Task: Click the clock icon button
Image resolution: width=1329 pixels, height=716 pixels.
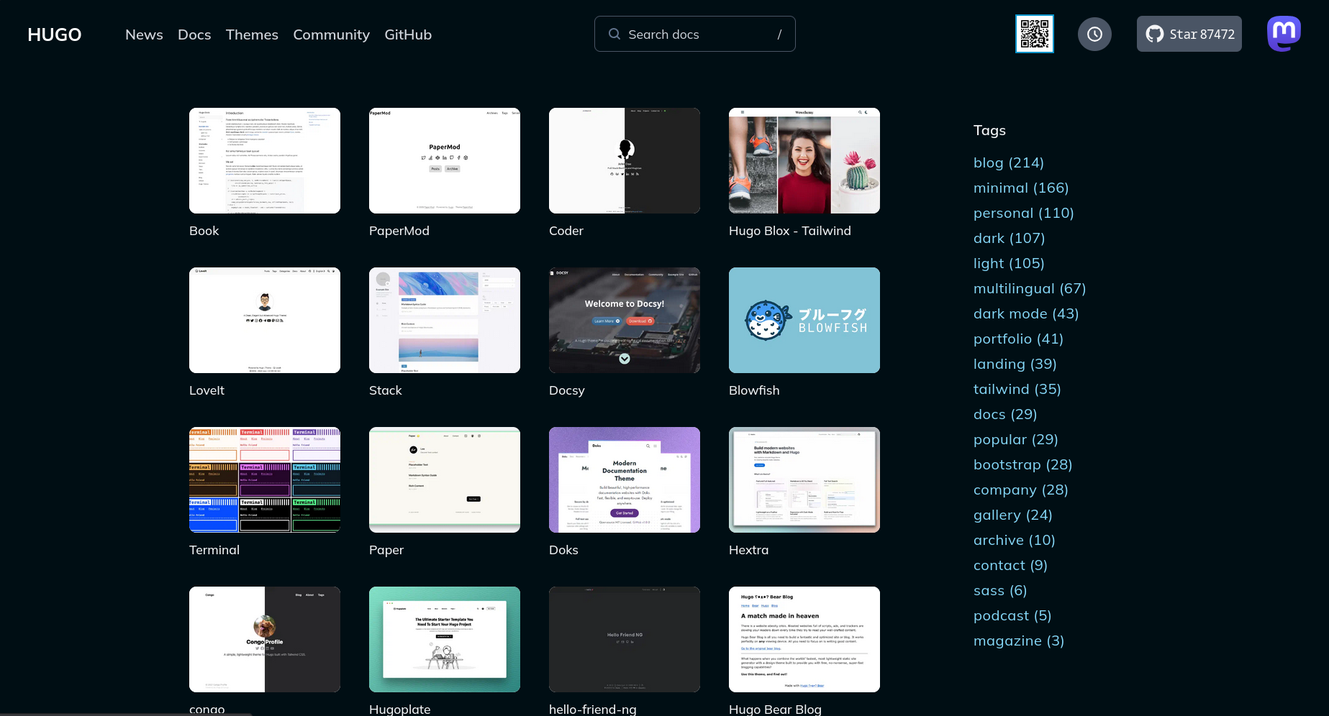Action: click(1094, 34)
